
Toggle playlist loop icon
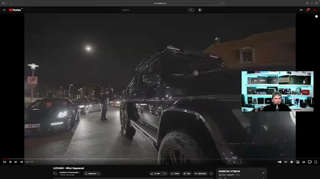220,178
